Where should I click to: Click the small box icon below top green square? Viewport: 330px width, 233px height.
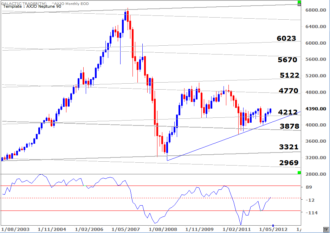[x=299, y=5]
